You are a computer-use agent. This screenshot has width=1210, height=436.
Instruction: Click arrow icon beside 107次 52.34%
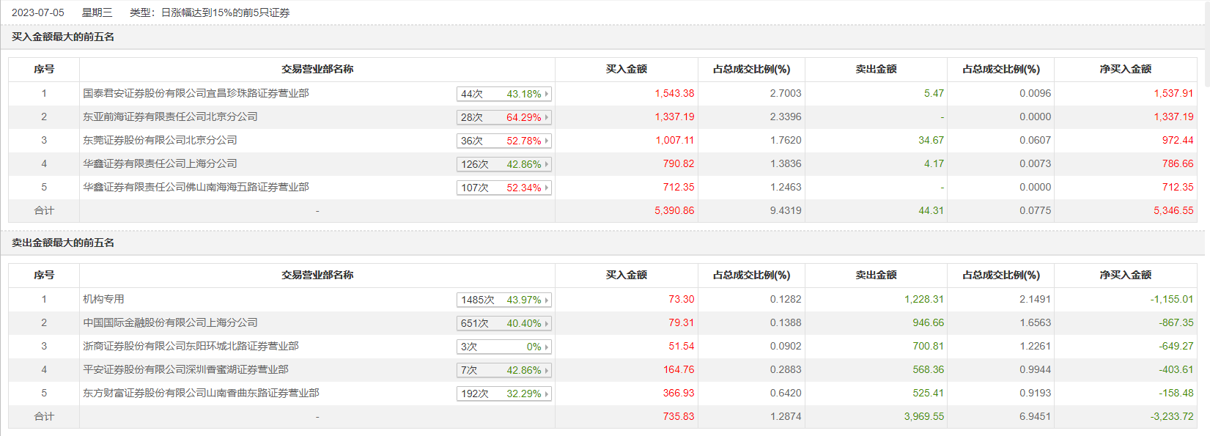pos(547,188)
